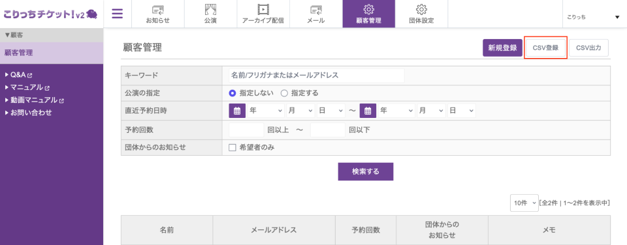Open the end date 日 dropdown
627x245 pixels.
point(462,111)
